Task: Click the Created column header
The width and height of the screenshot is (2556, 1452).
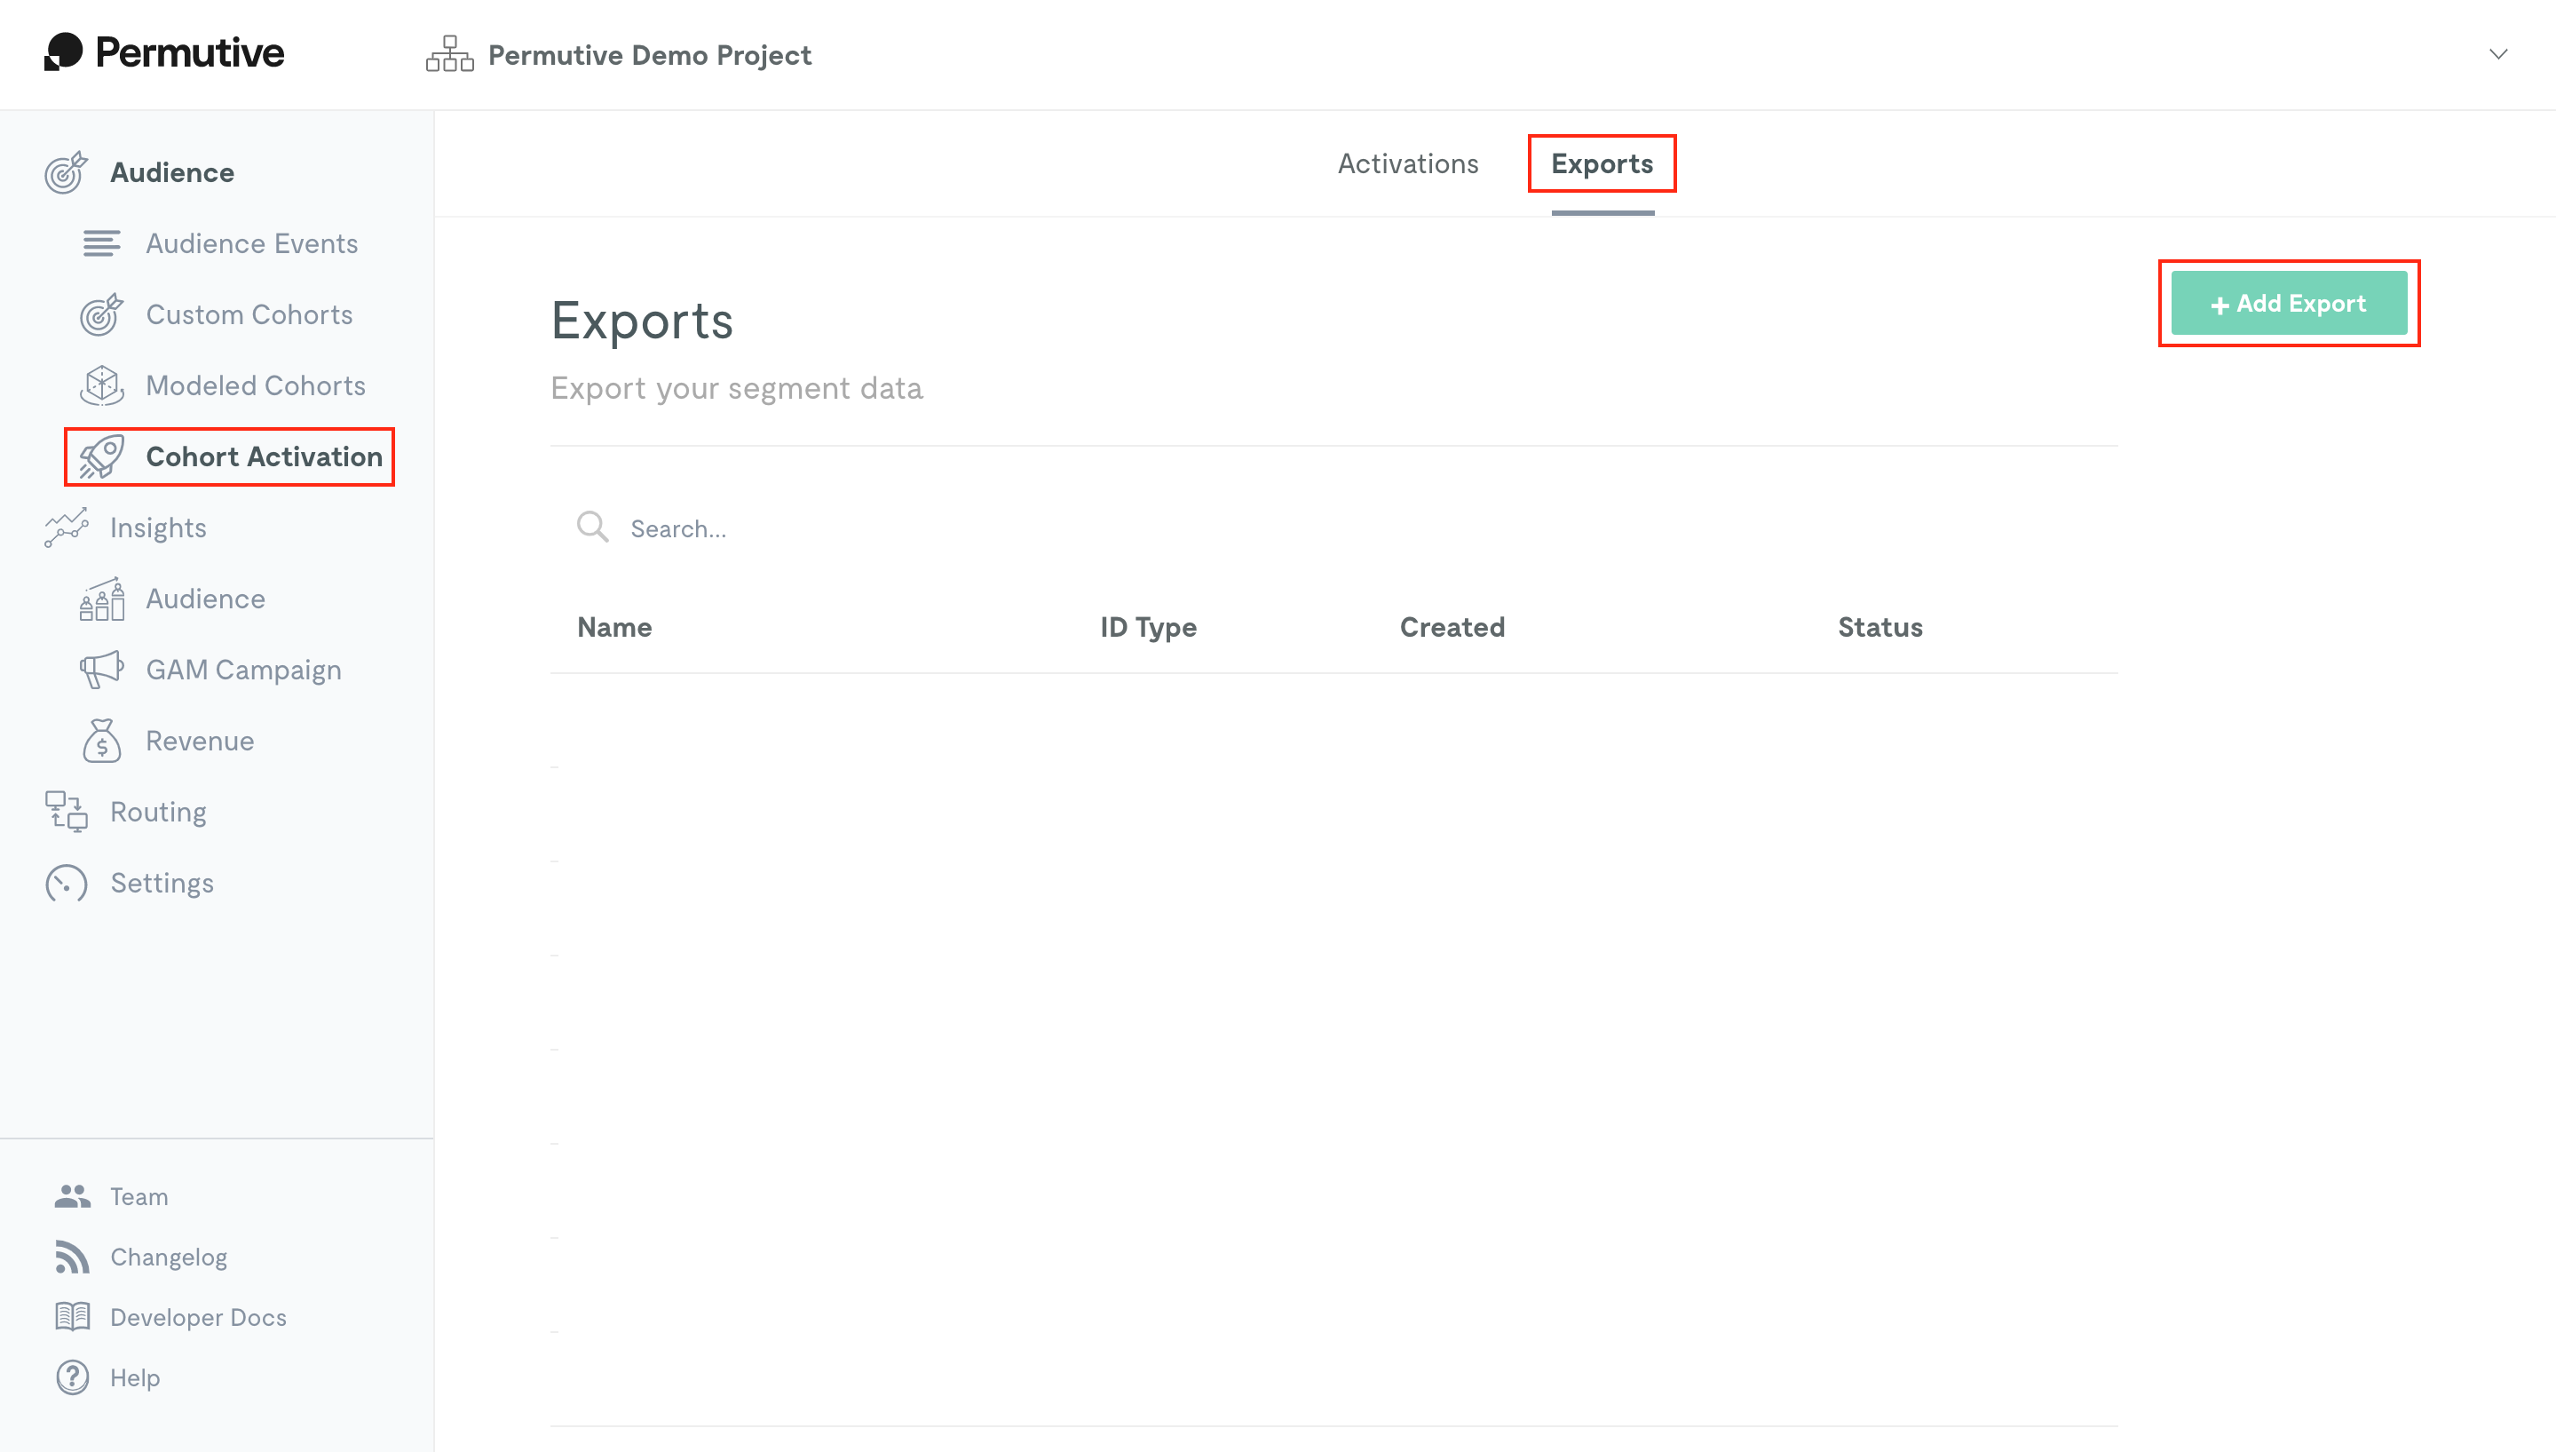Action: (1452, 626)
